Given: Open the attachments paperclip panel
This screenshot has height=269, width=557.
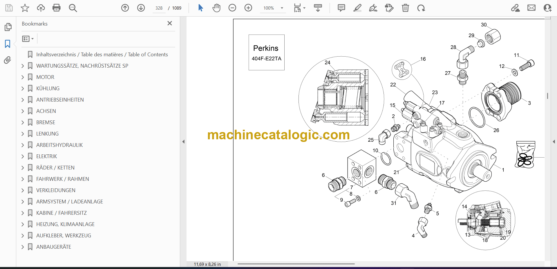Looking at the screenshot, I should (8, 60).
